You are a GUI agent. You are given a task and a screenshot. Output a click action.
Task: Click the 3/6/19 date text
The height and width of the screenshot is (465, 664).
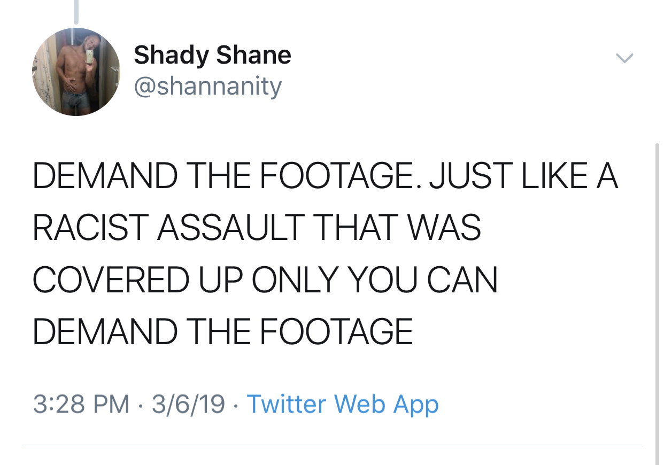click(188, 404)
